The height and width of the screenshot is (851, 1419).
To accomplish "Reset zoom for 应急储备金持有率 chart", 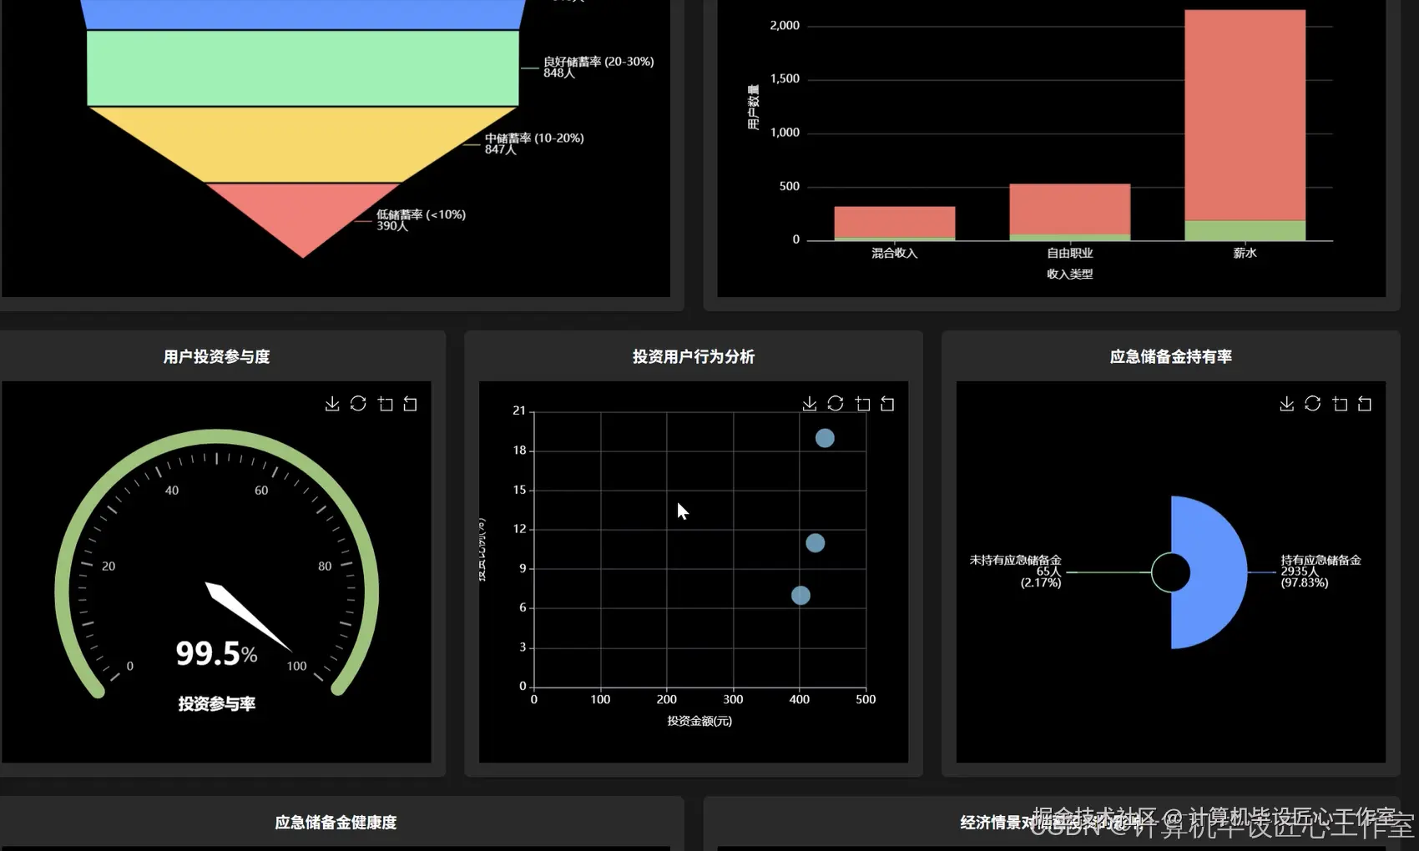I will click(1365, 404).
